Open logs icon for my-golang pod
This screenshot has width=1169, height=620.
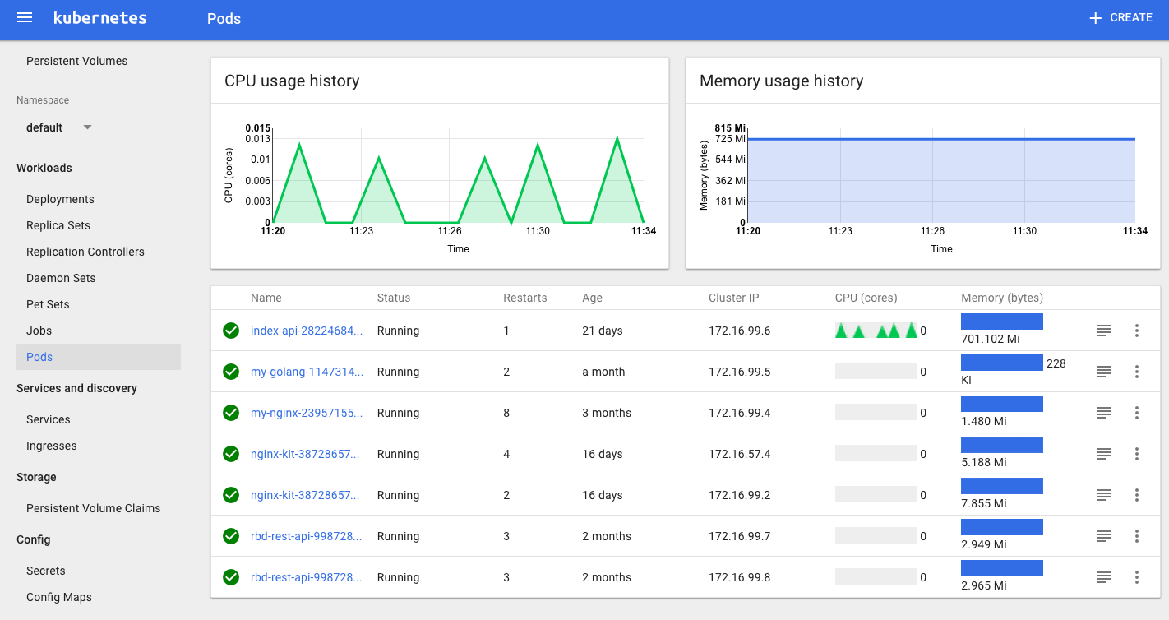point(1104,372)
